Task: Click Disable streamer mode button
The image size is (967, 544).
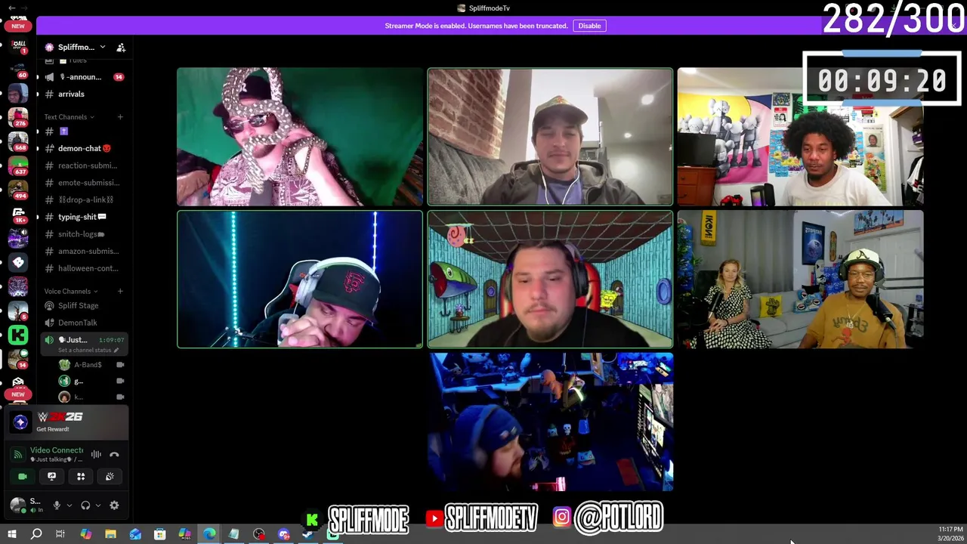Action: pos(589,26)
